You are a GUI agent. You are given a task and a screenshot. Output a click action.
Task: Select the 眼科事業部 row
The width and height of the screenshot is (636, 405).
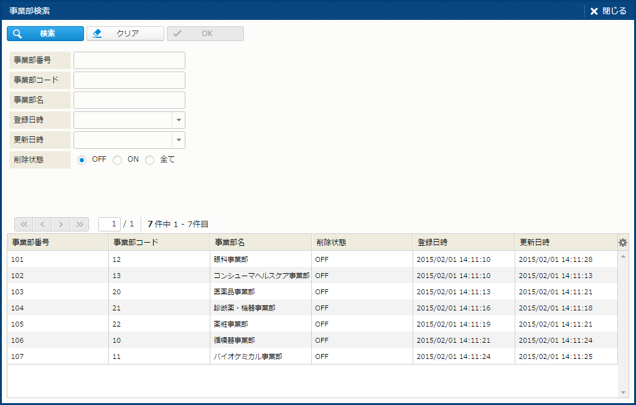pos(260,259)
